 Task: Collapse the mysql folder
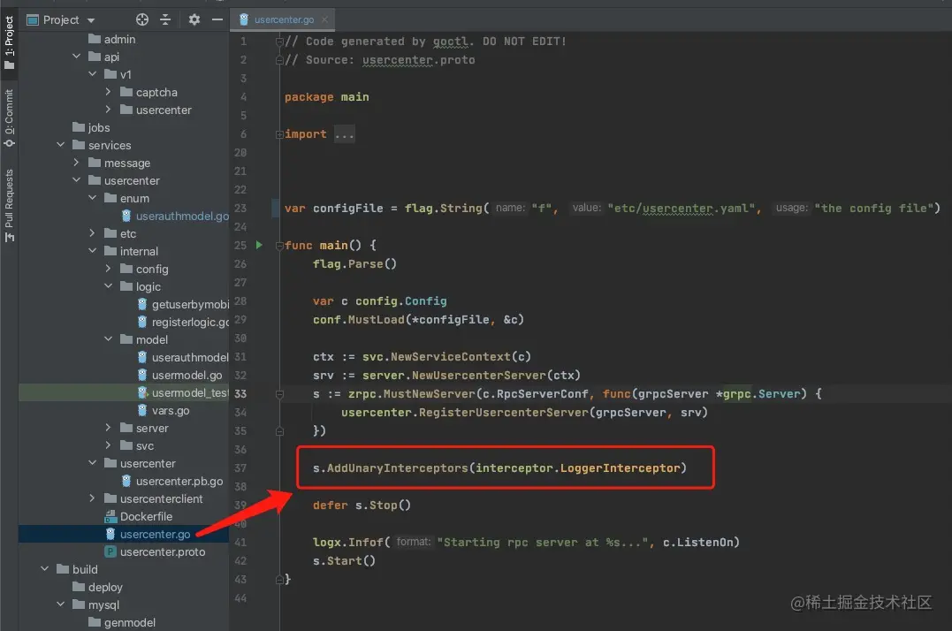(61, 604)
